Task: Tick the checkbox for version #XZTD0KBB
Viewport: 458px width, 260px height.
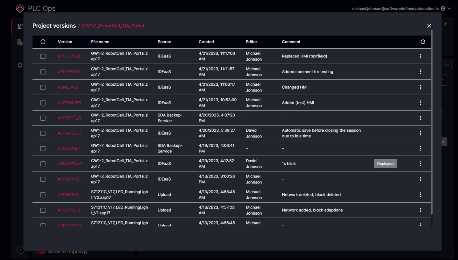Action: (x=43, y=103)
